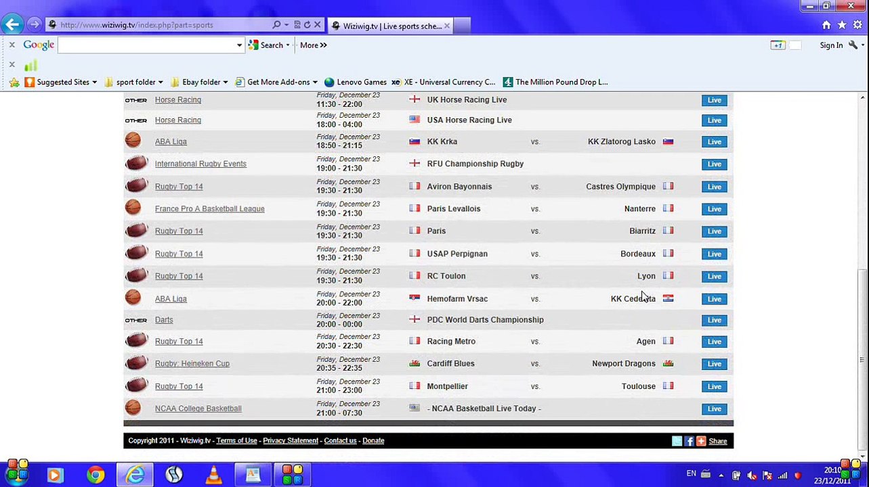Open the Terms of Use footer link
This screenshot has width=869, height=487.
(x=236, y=441)
